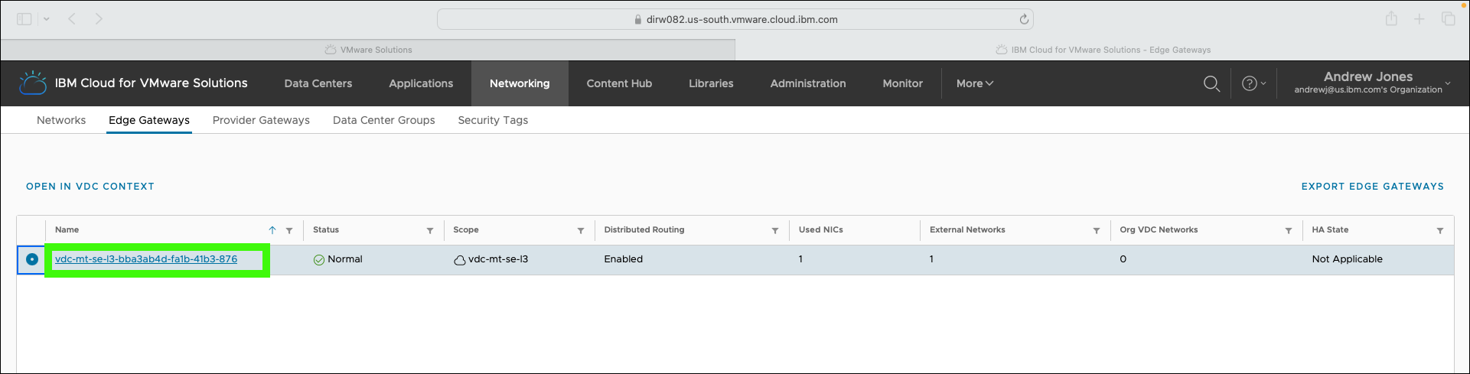1470x374 pixels.
Task: Switch to Edge Gateways browser tab
Action: pyautogui.click(x=1103, y=50)
